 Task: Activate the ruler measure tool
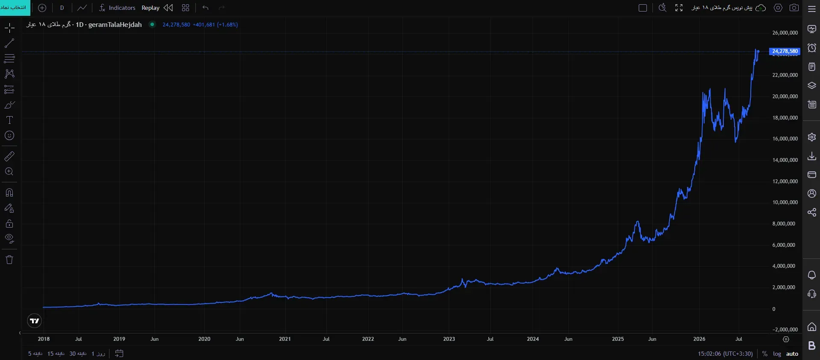9,156
